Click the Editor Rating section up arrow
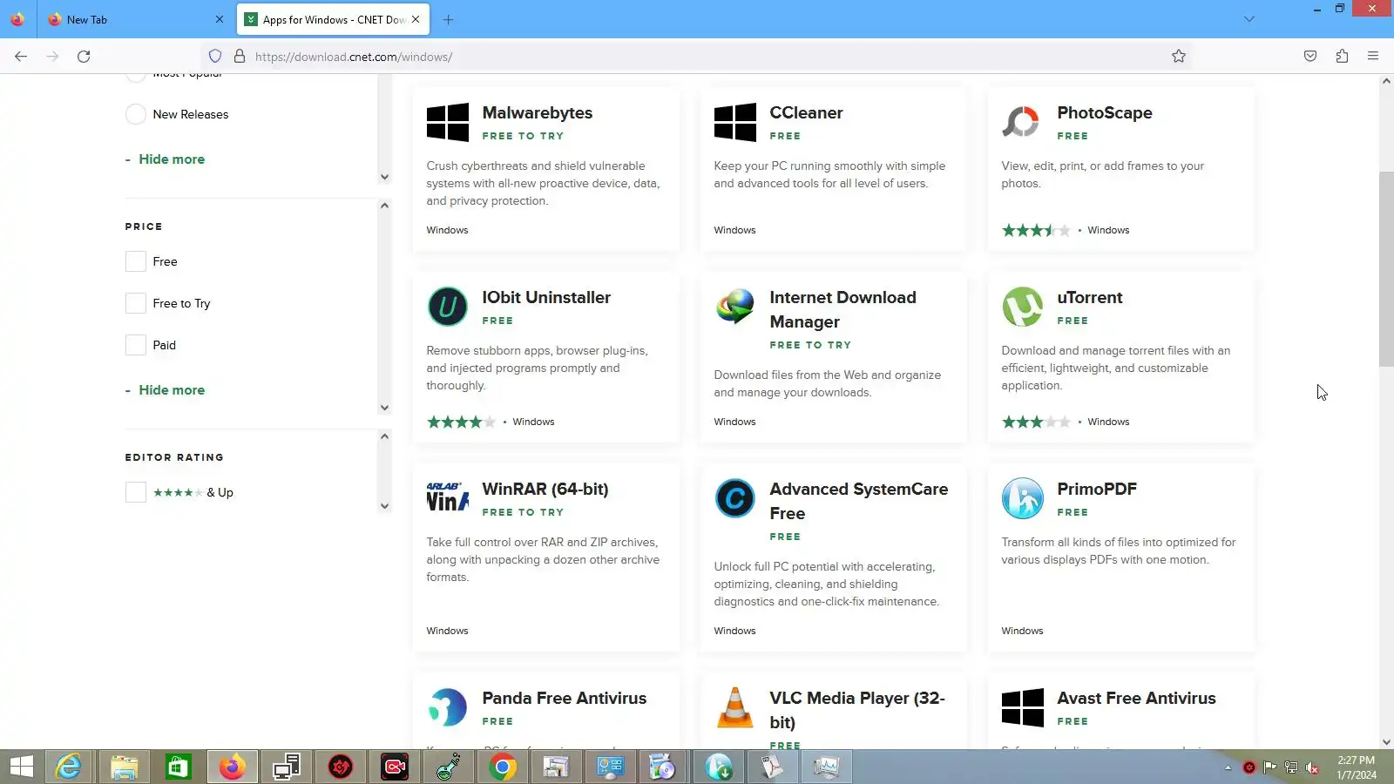 384,436
